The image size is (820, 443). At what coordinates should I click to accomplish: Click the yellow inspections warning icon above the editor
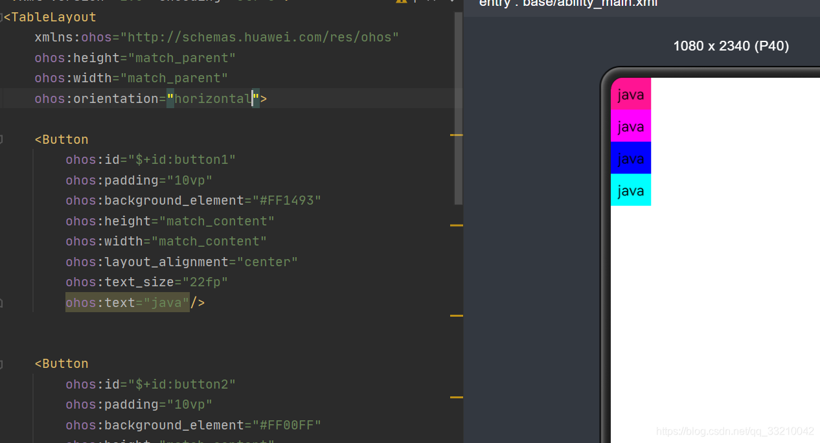(400, 2)
